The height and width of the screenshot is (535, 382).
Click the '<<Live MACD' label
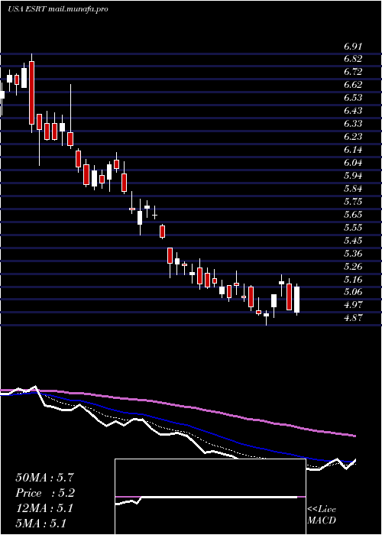point(322,515)
